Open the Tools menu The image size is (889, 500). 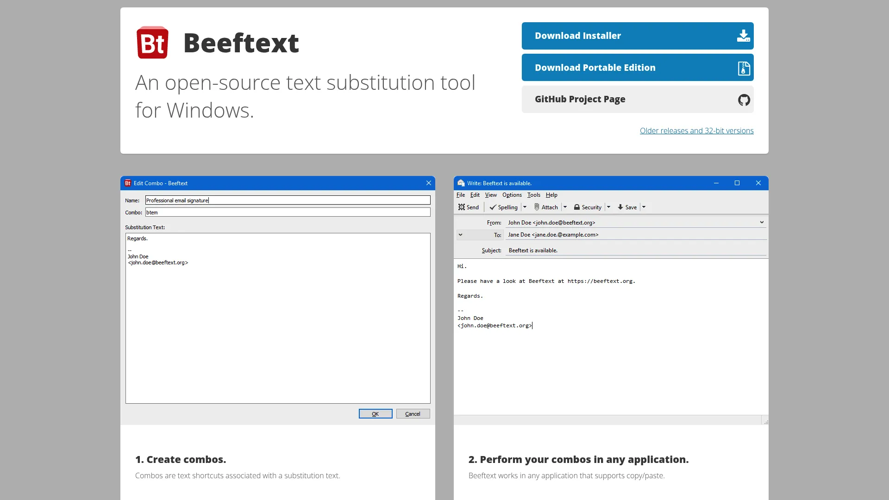coord(534,195)
